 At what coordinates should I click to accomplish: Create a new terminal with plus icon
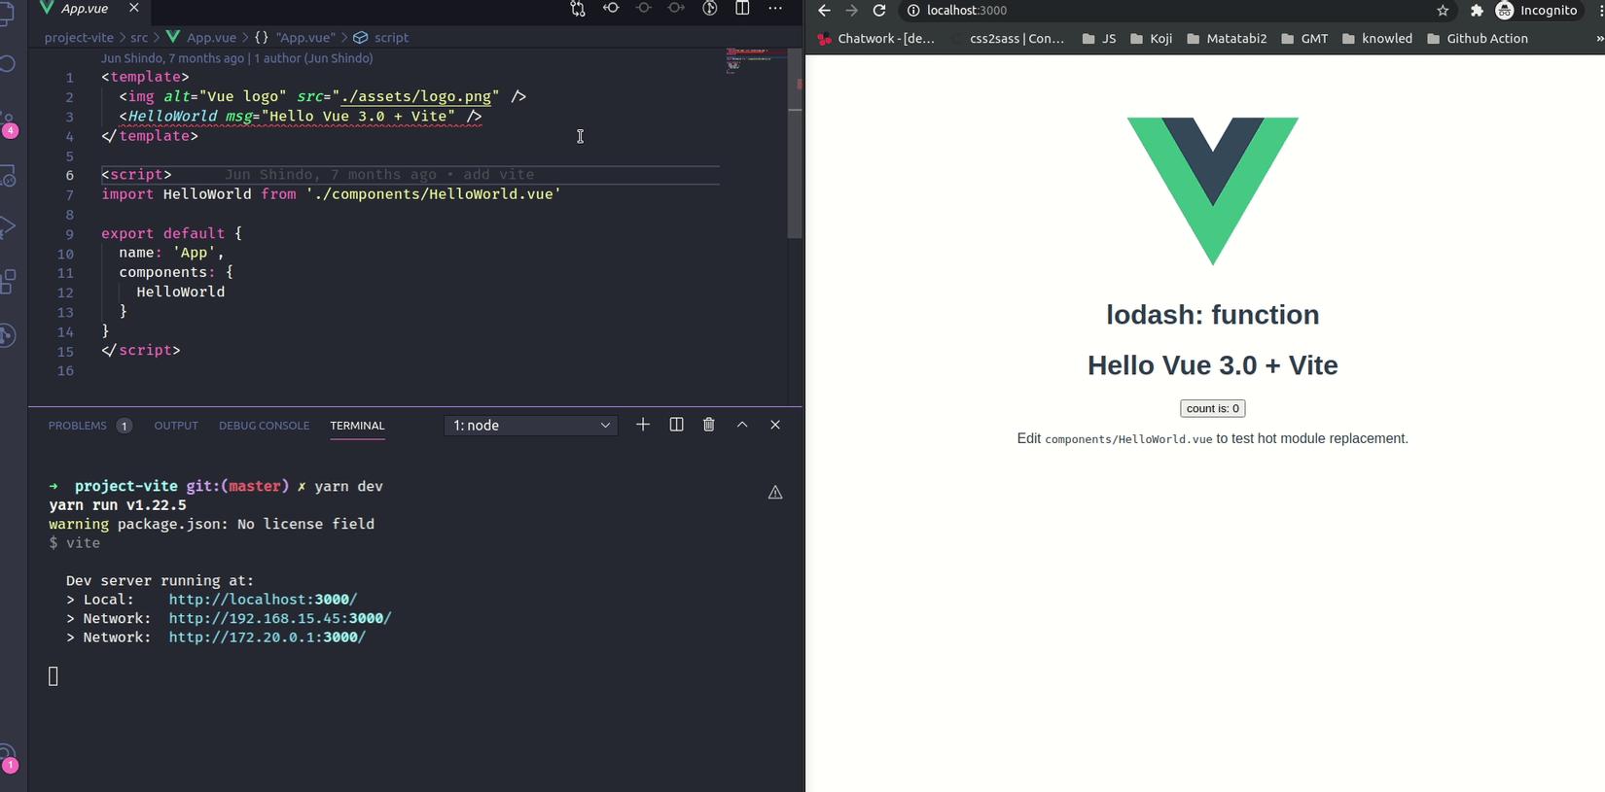(x=643, y=425)
